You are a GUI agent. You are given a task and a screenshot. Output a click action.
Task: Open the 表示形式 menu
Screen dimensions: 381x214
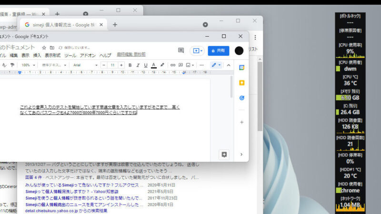coord(52,55)
